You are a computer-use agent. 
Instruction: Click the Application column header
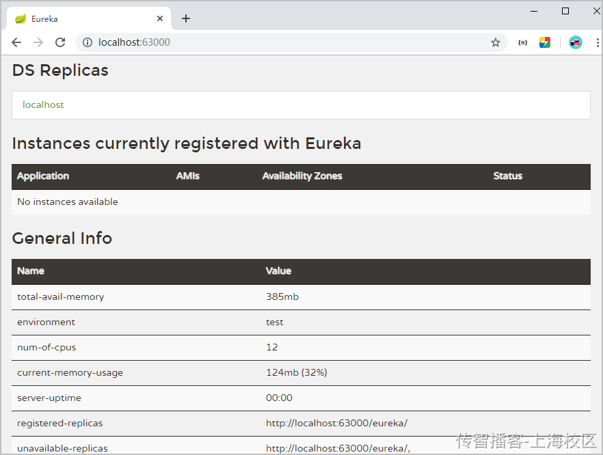(x=43, y=176)
